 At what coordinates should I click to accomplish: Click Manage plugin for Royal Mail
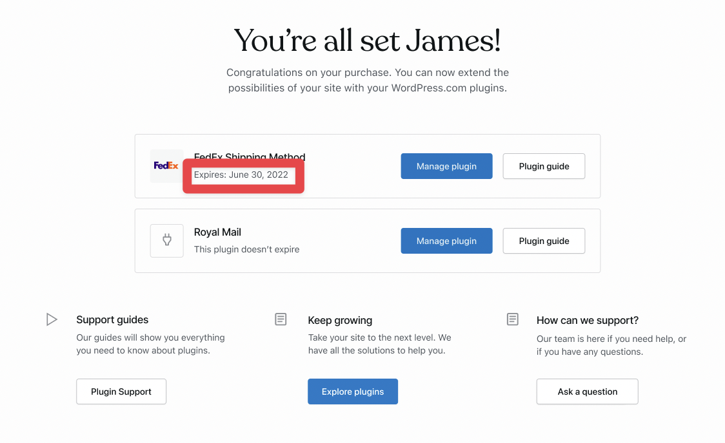coord(446,240)
